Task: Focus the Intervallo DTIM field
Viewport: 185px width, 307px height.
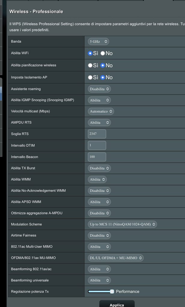Action: [x=97, y=145]
